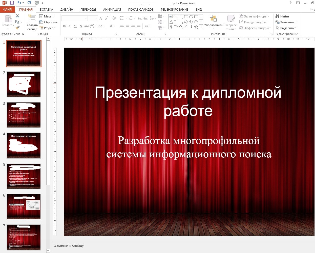The height and width of the screenshot is (253, 315).
Task: Open the font name combo box
Action: tap(75, 18)
